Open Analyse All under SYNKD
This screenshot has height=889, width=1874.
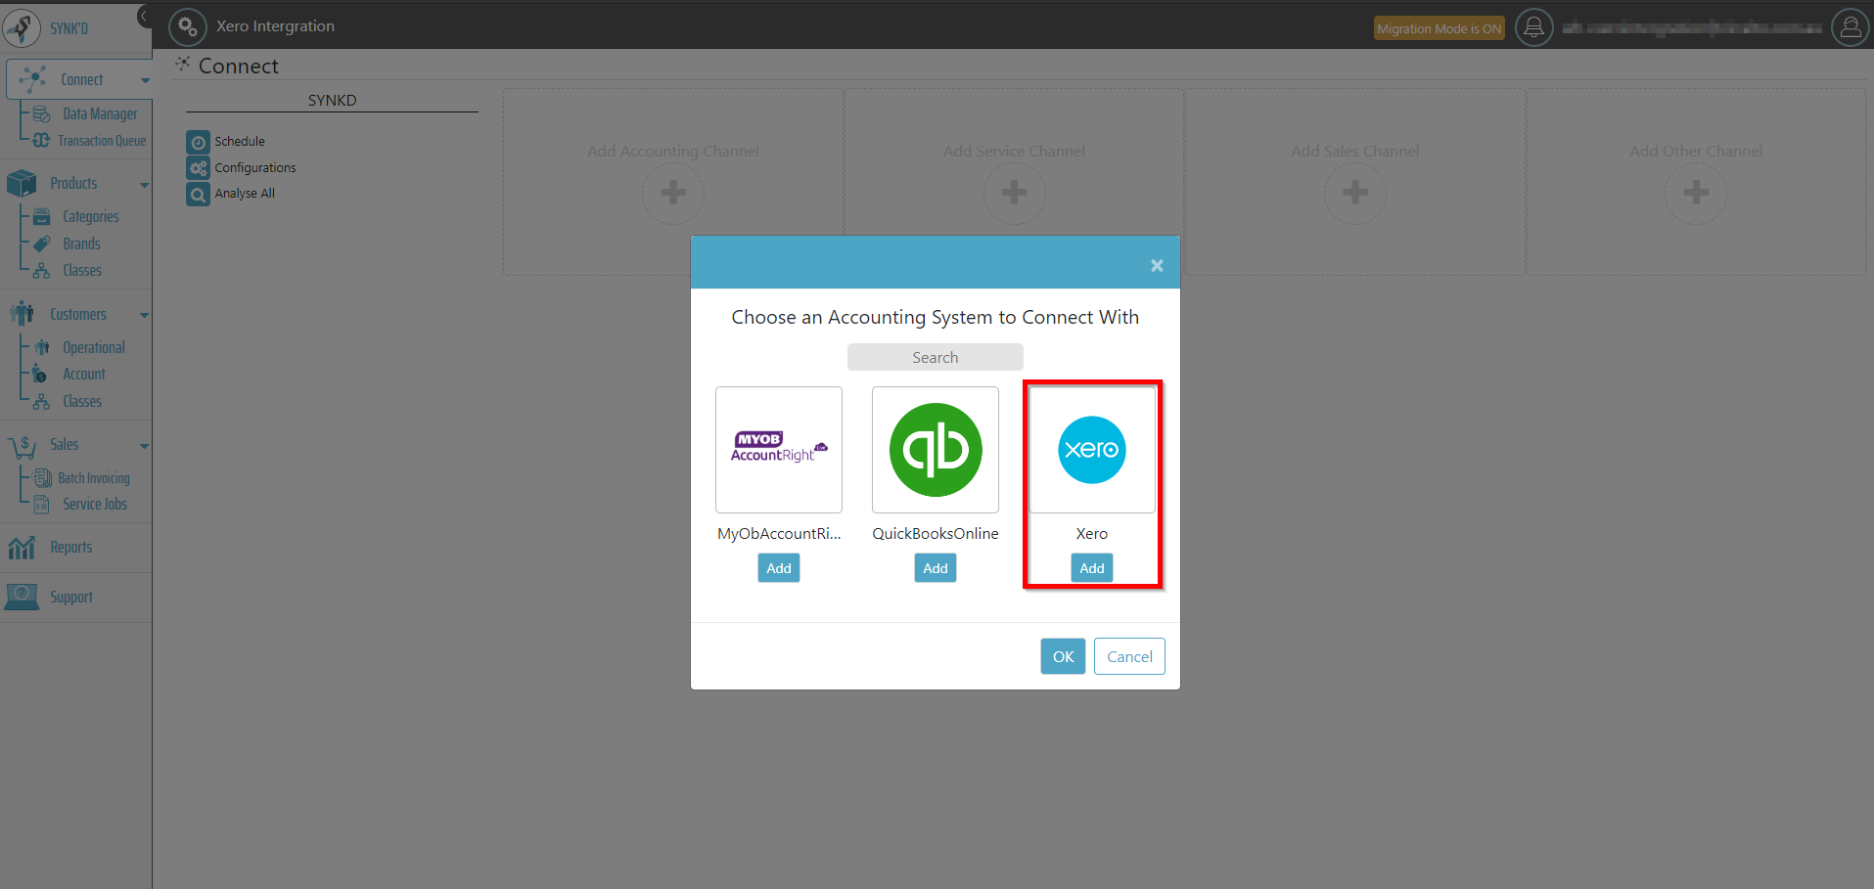245,194
